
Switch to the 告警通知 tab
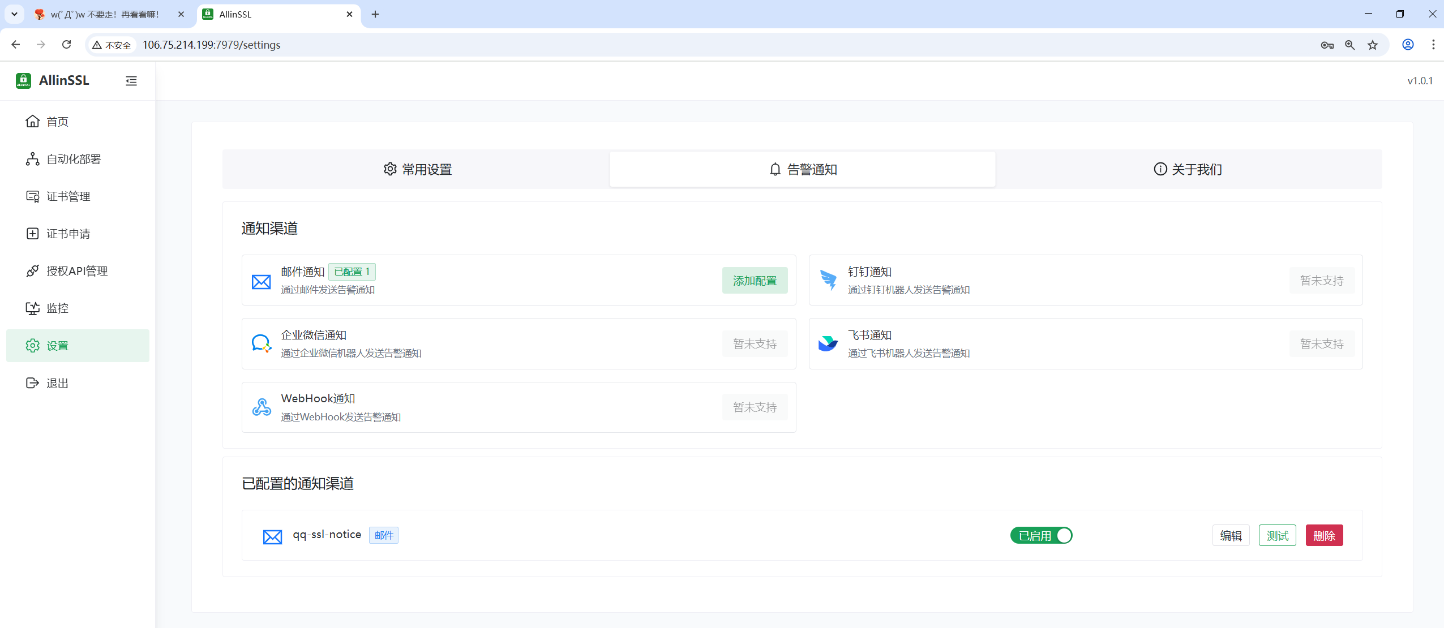click(803, 169)
